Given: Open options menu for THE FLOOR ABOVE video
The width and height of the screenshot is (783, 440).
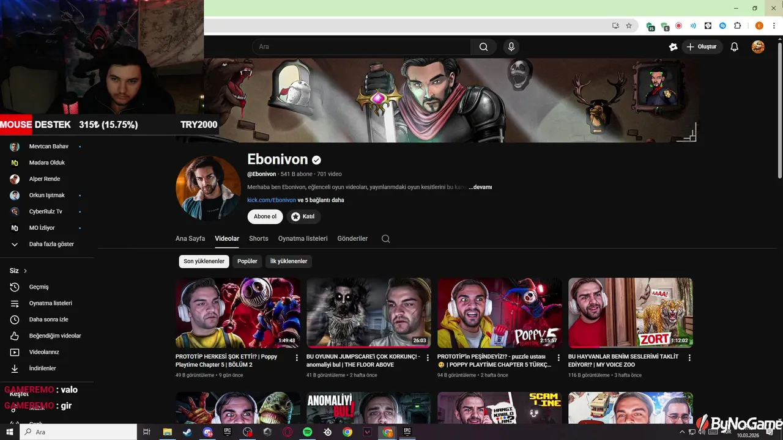Looking at the screenshot, I should (x=428, y=358).
